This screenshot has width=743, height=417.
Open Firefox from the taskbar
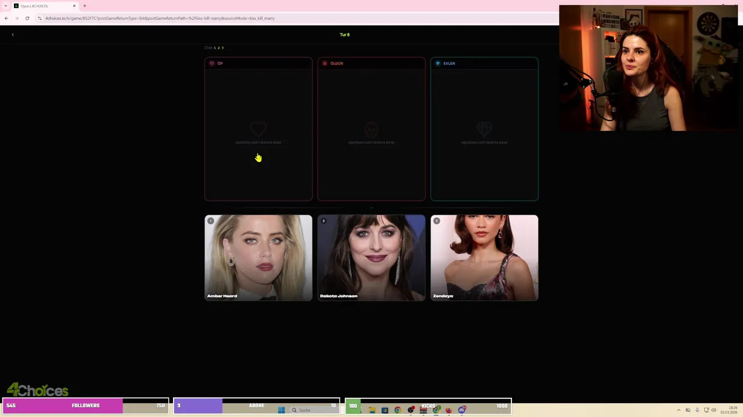pos(449,410)
